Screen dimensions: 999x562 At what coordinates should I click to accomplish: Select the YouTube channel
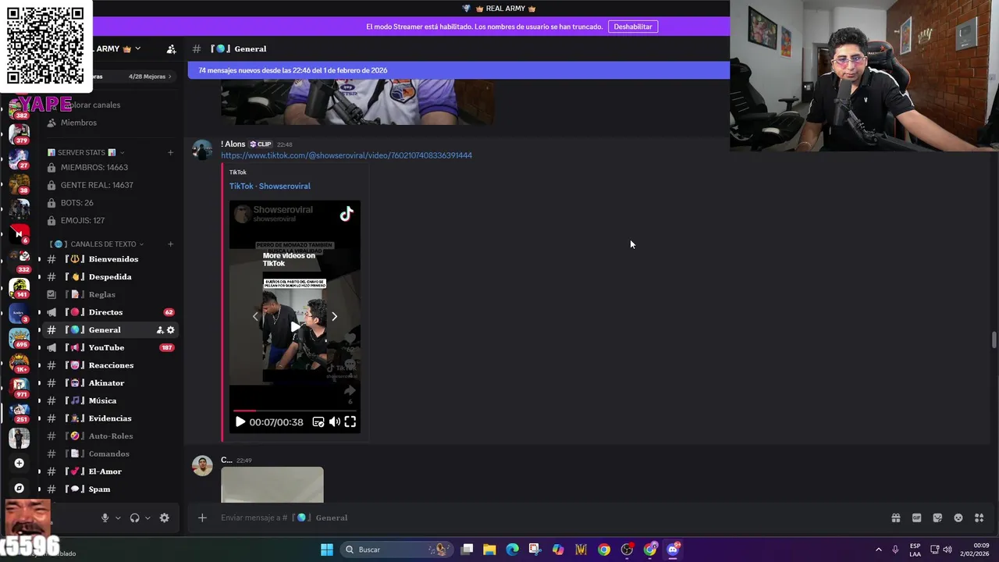[111, 347]
